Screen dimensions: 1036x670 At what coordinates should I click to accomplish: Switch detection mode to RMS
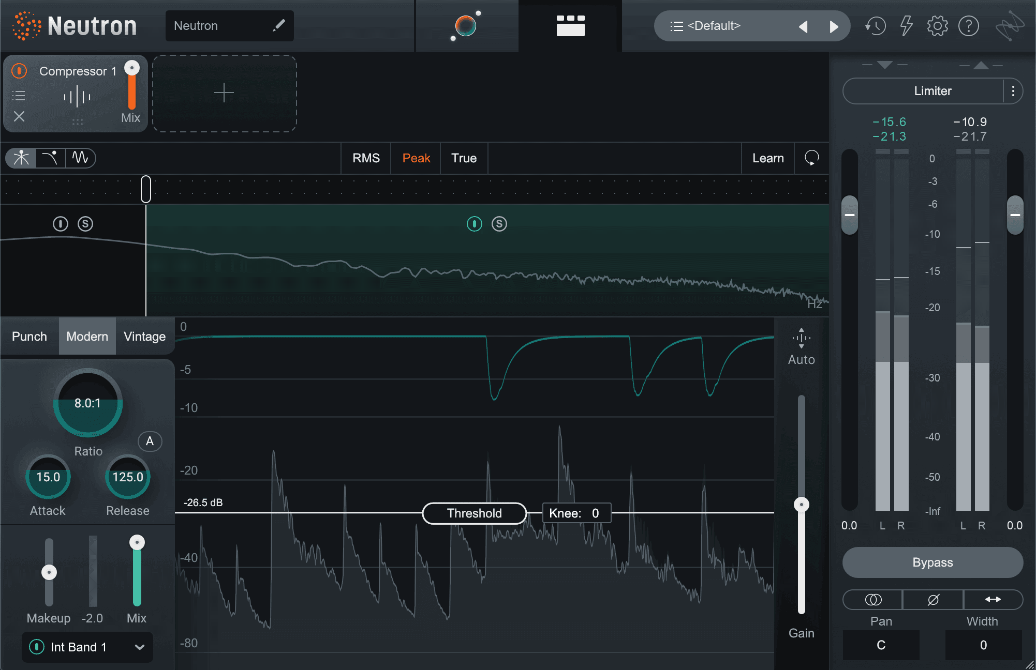pyautogui.click(x=366, y=158)
